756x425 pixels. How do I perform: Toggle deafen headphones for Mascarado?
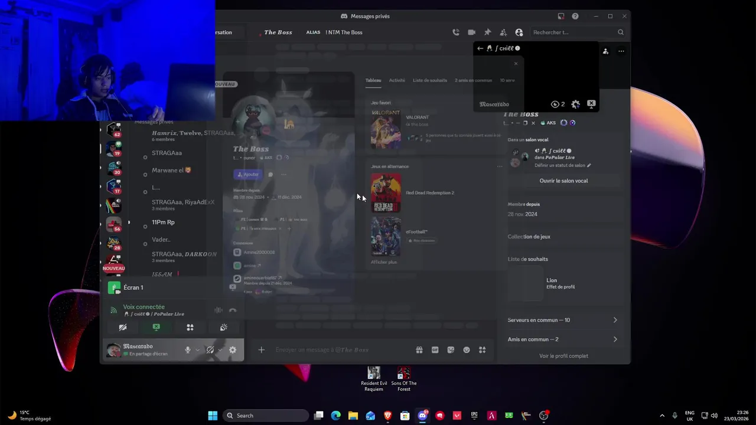(210, 350)
